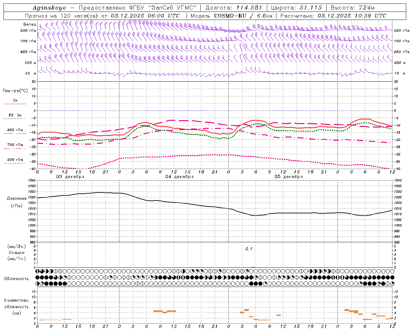Click the left 10 м wind level label
Viewport: 411px width, 329px height.
(x=31, y=73)
